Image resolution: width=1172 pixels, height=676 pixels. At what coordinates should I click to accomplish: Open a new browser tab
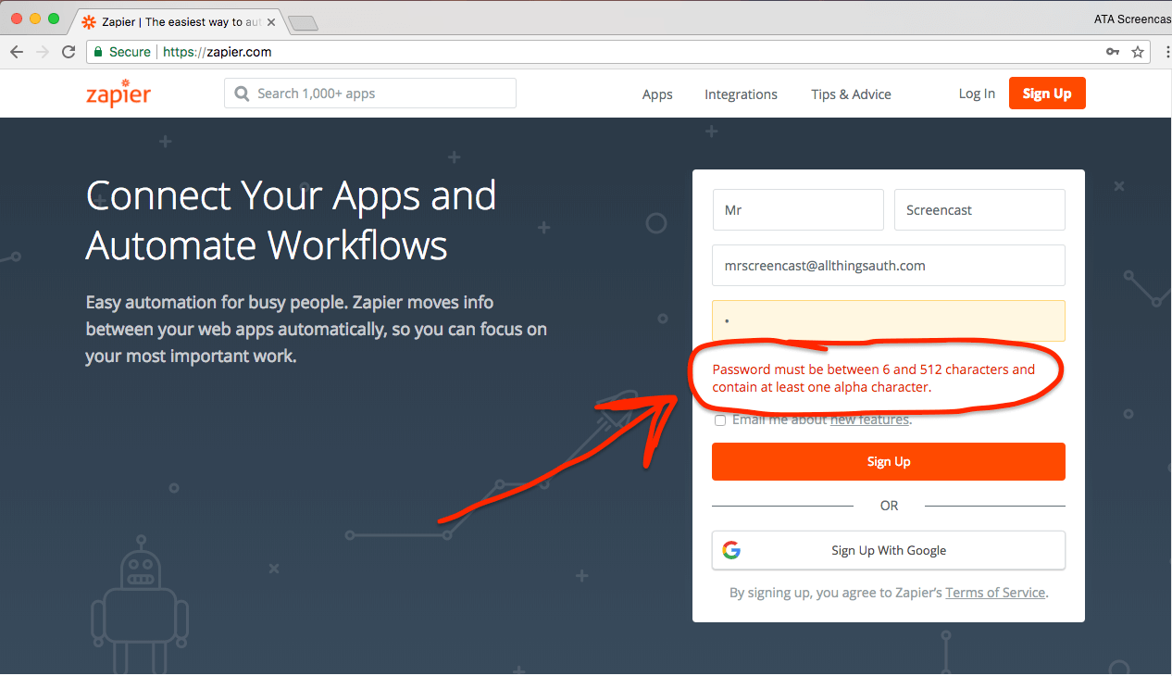(304, 22)
